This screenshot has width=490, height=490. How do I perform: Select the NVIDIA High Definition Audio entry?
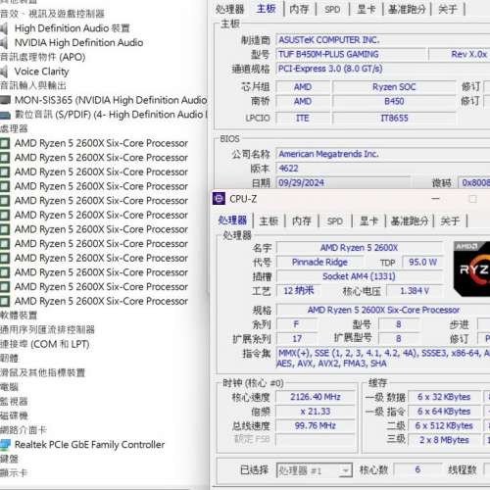point(78,43)
